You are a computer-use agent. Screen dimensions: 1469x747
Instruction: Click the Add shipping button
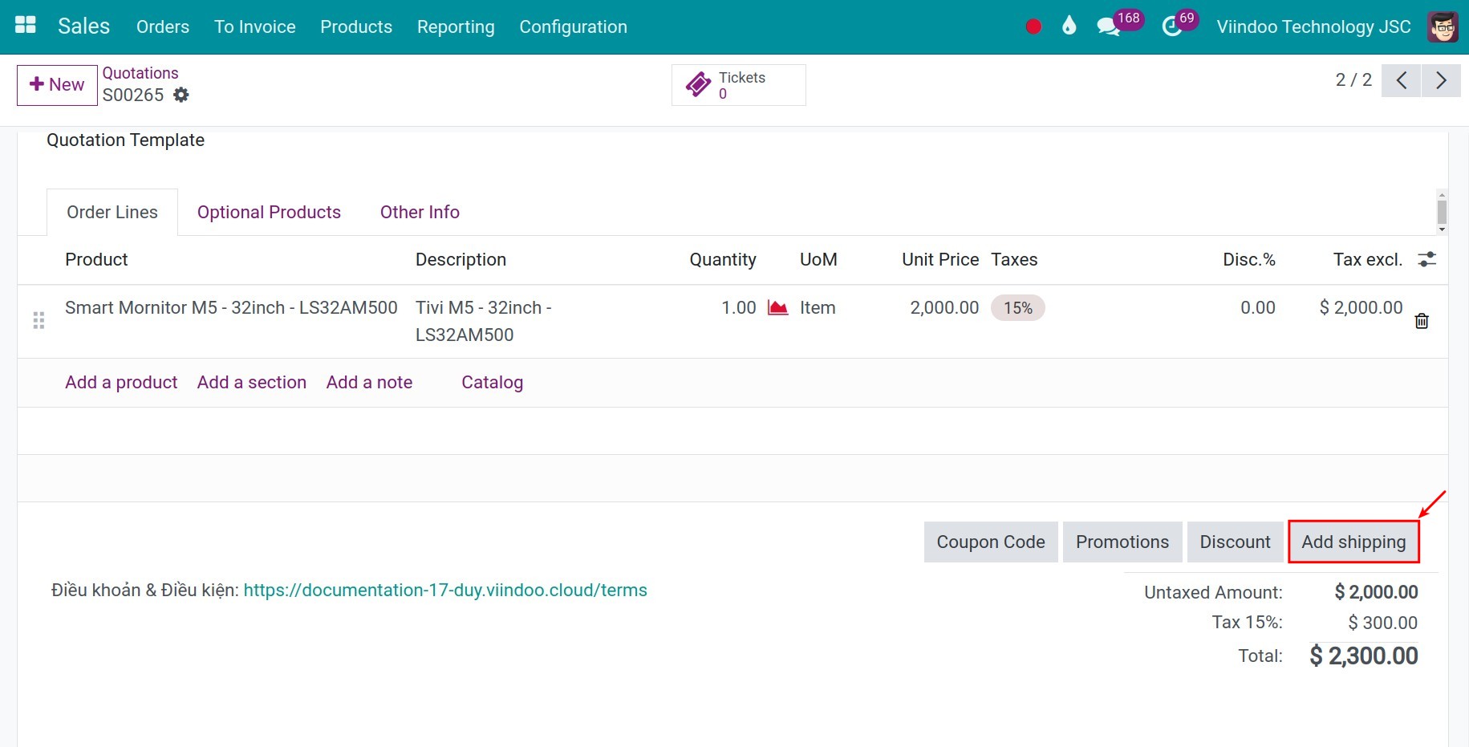1353,542
